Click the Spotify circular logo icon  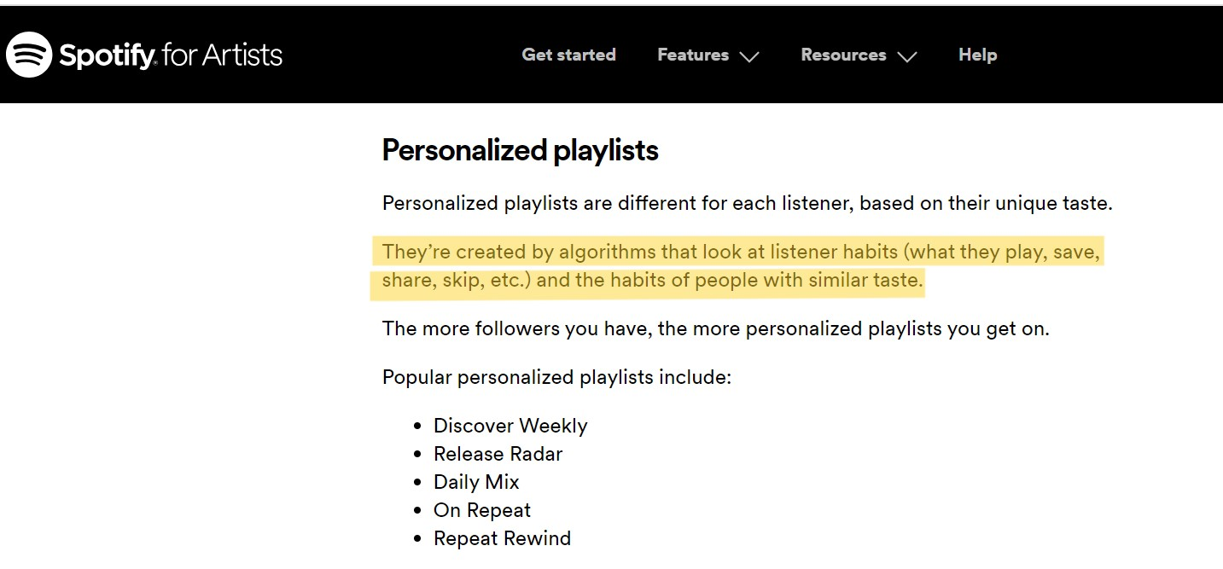coord(28,55)
